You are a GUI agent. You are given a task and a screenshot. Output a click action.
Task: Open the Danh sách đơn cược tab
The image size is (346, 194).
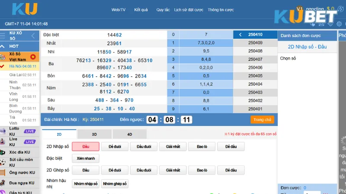[307, 36]
